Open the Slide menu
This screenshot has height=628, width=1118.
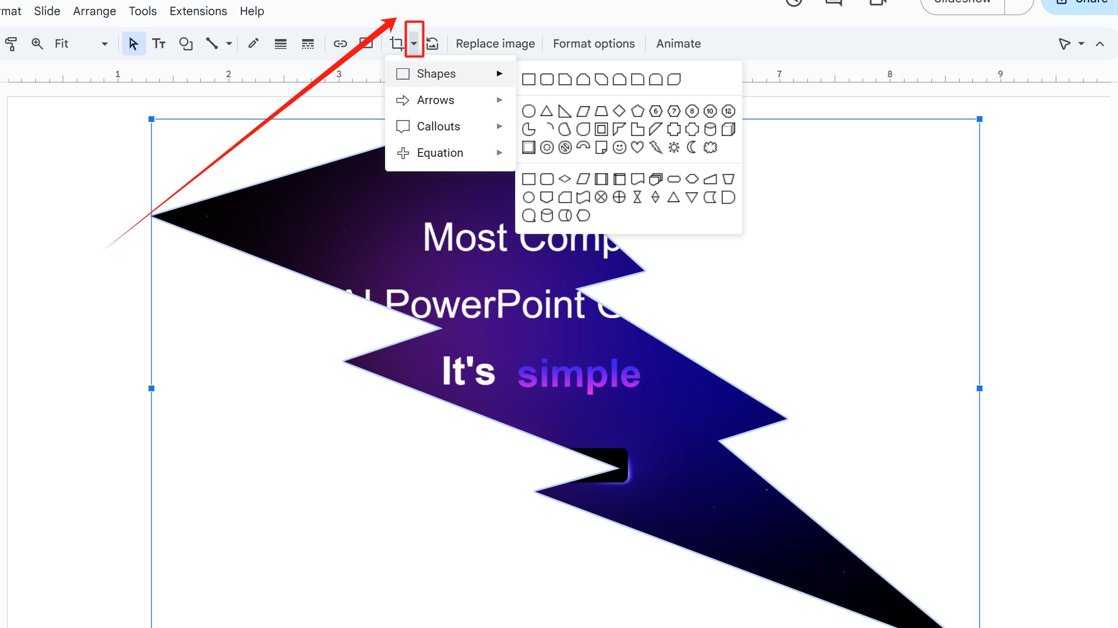click(47, 11)
